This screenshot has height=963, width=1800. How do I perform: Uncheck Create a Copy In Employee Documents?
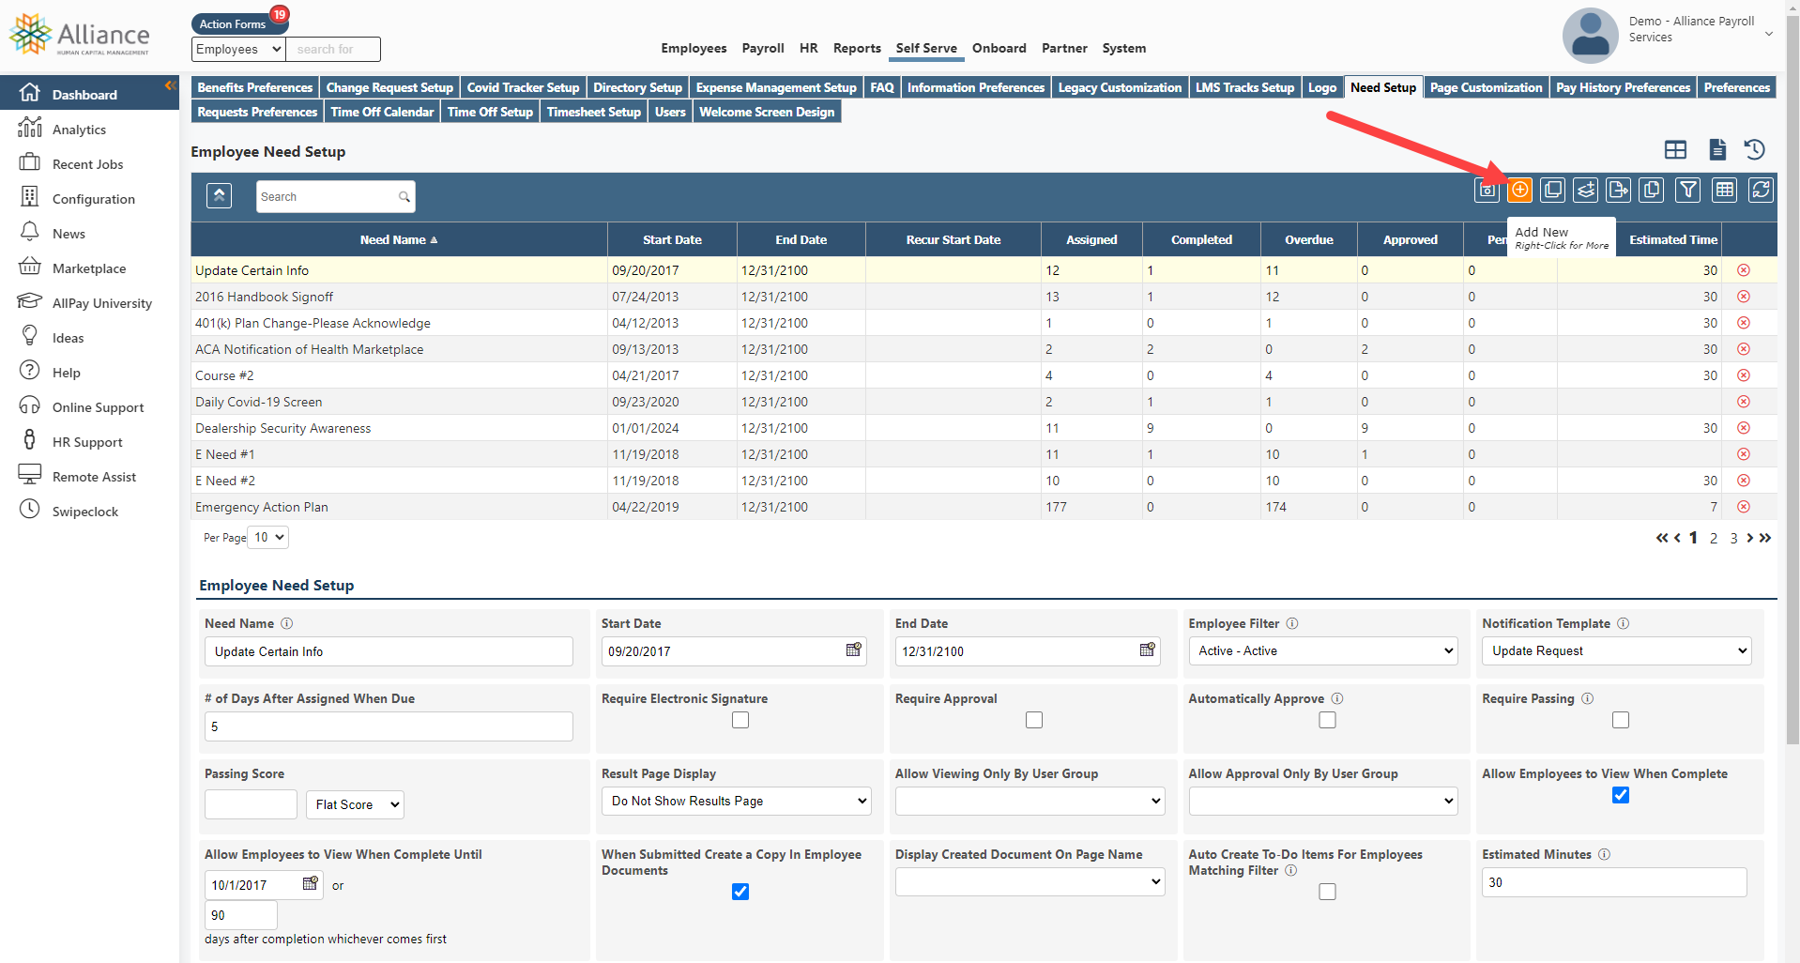[740, 892]
